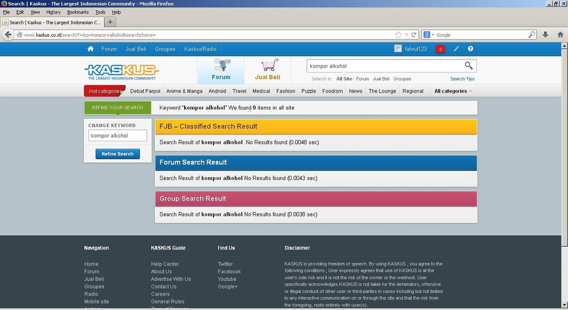Open the Youtube footer link

click(227, 279)
